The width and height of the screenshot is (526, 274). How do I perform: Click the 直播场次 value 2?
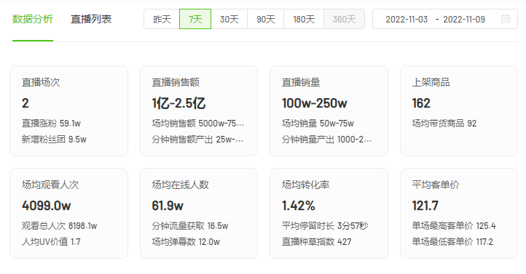[25, 103]
